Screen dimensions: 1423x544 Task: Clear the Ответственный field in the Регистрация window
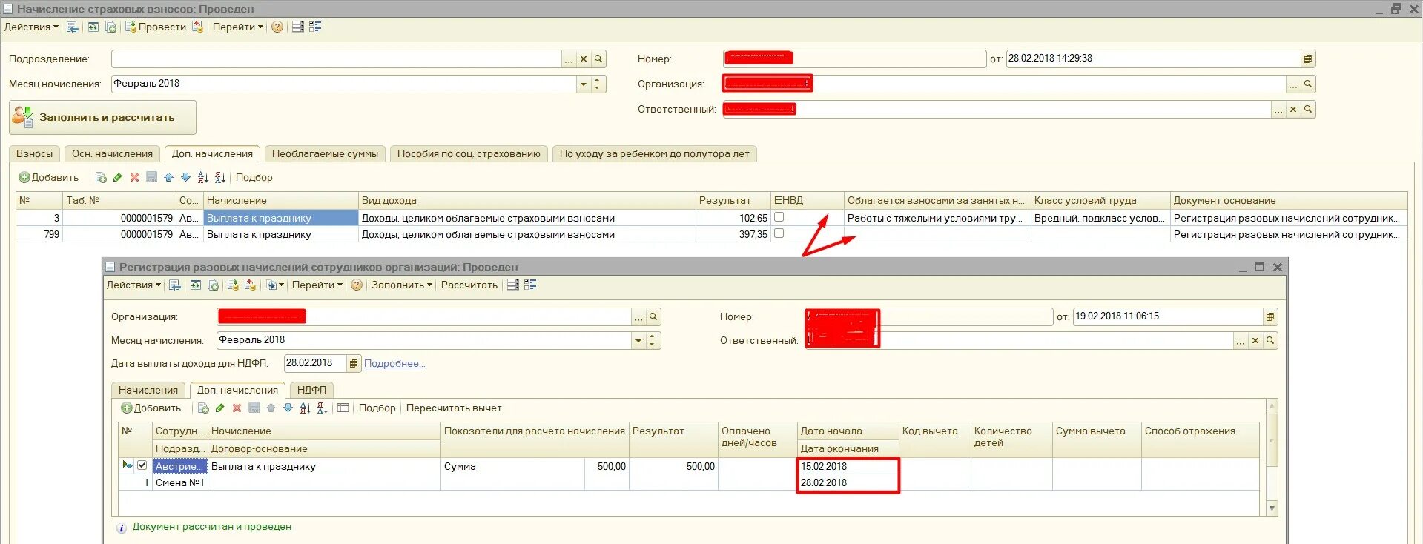coord(1255,340)
